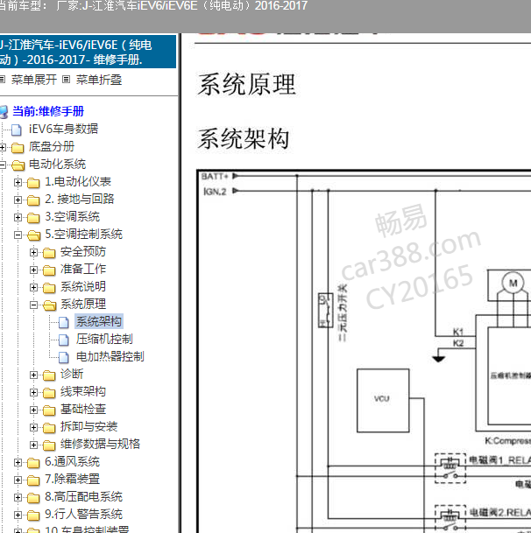
Task: Expand the 拆卸与安装 tree node
Action: click(x=33, y=428)
